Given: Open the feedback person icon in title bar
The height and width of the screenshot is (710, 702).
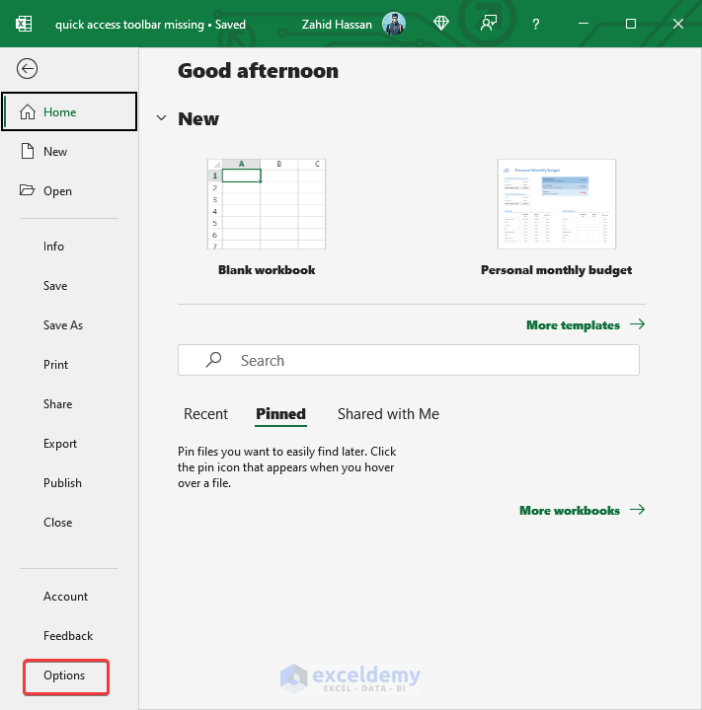Looking at the screenshot, I should (x=489, y=23).
